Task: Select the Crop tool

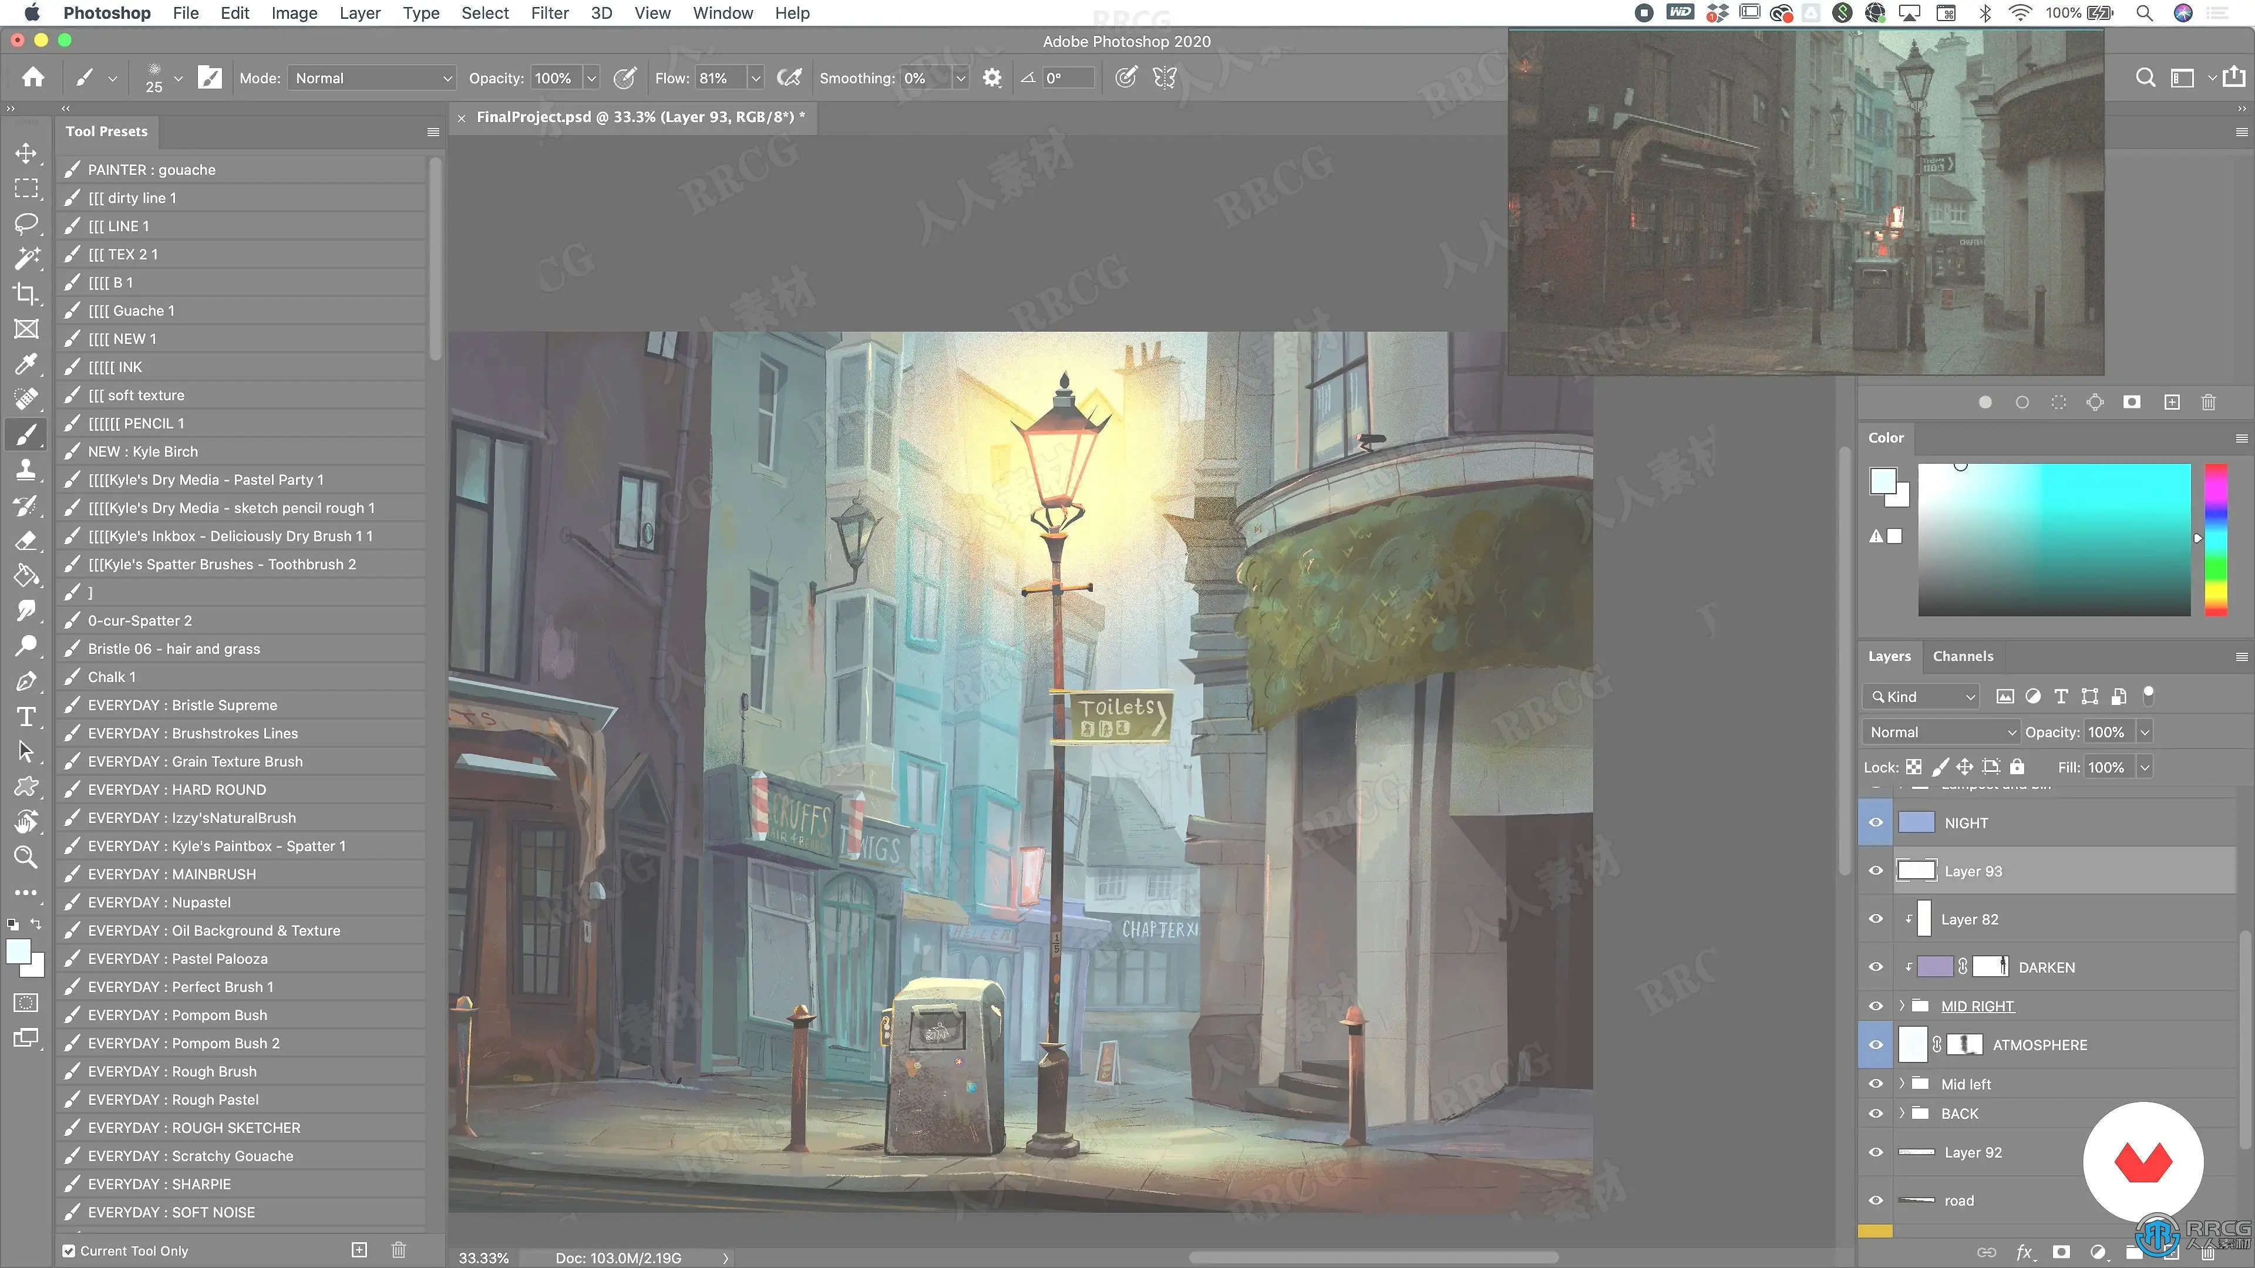Action: click(26, 294)
